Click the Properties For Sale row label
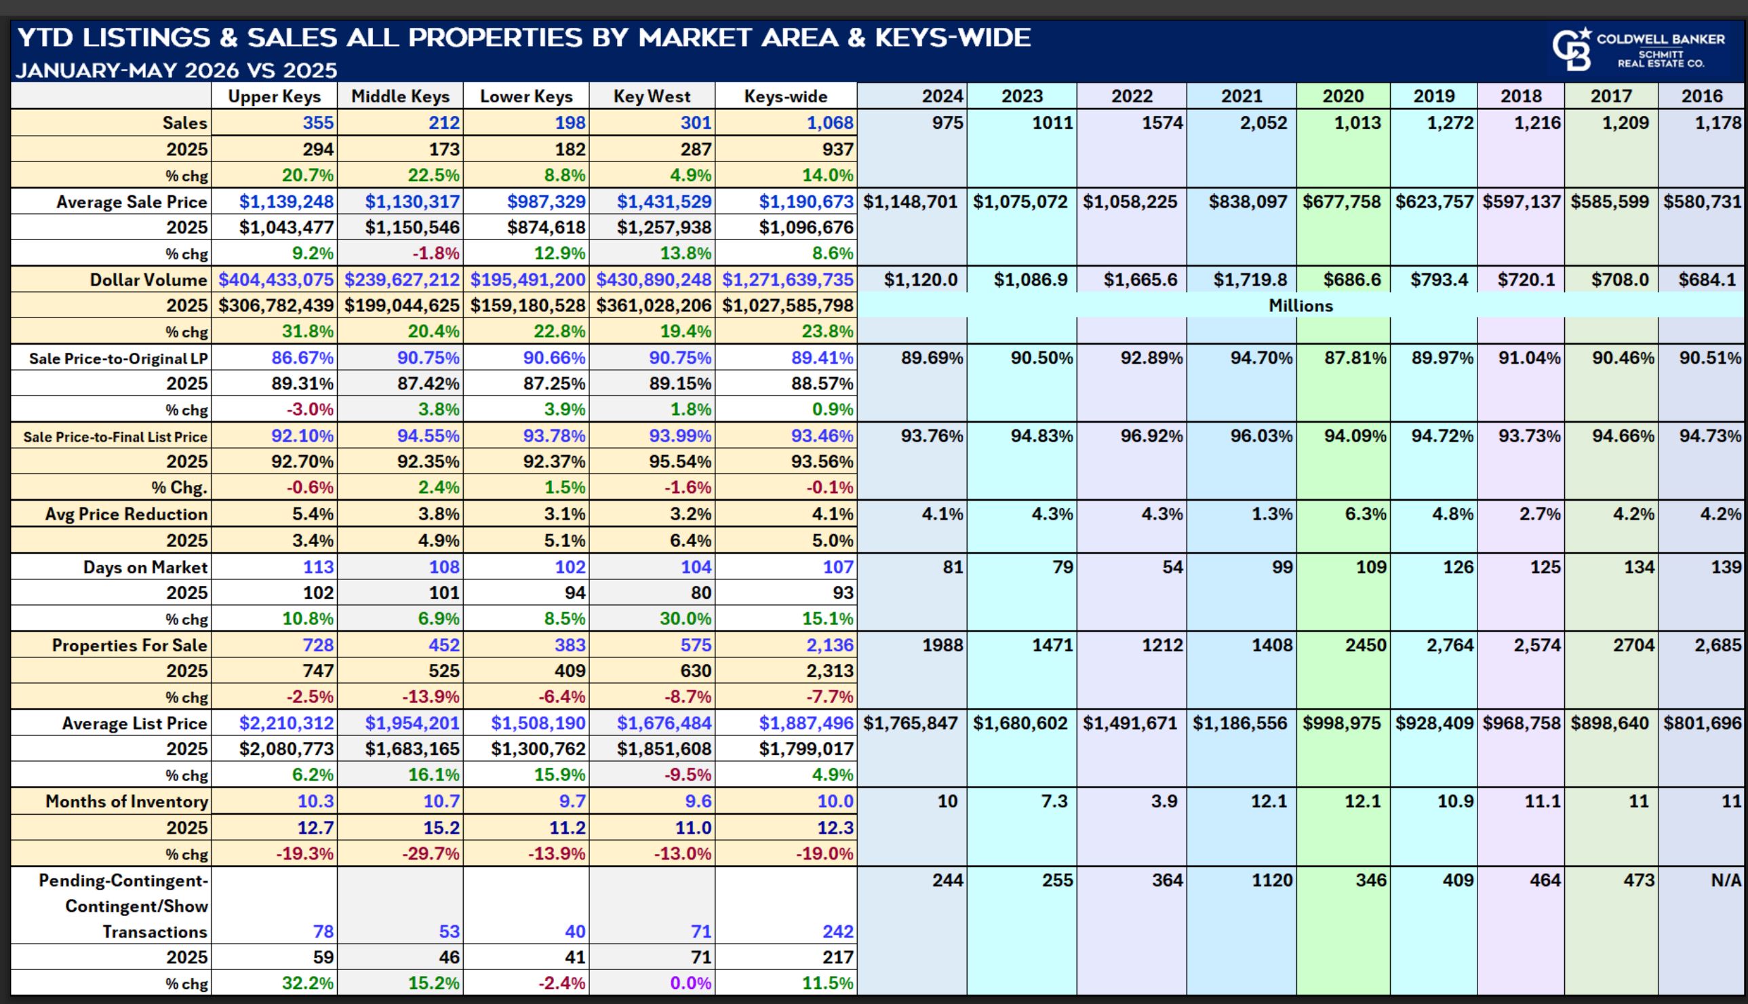The width and height of the screenshot is (1748, 1004). (x=129, y=645)
